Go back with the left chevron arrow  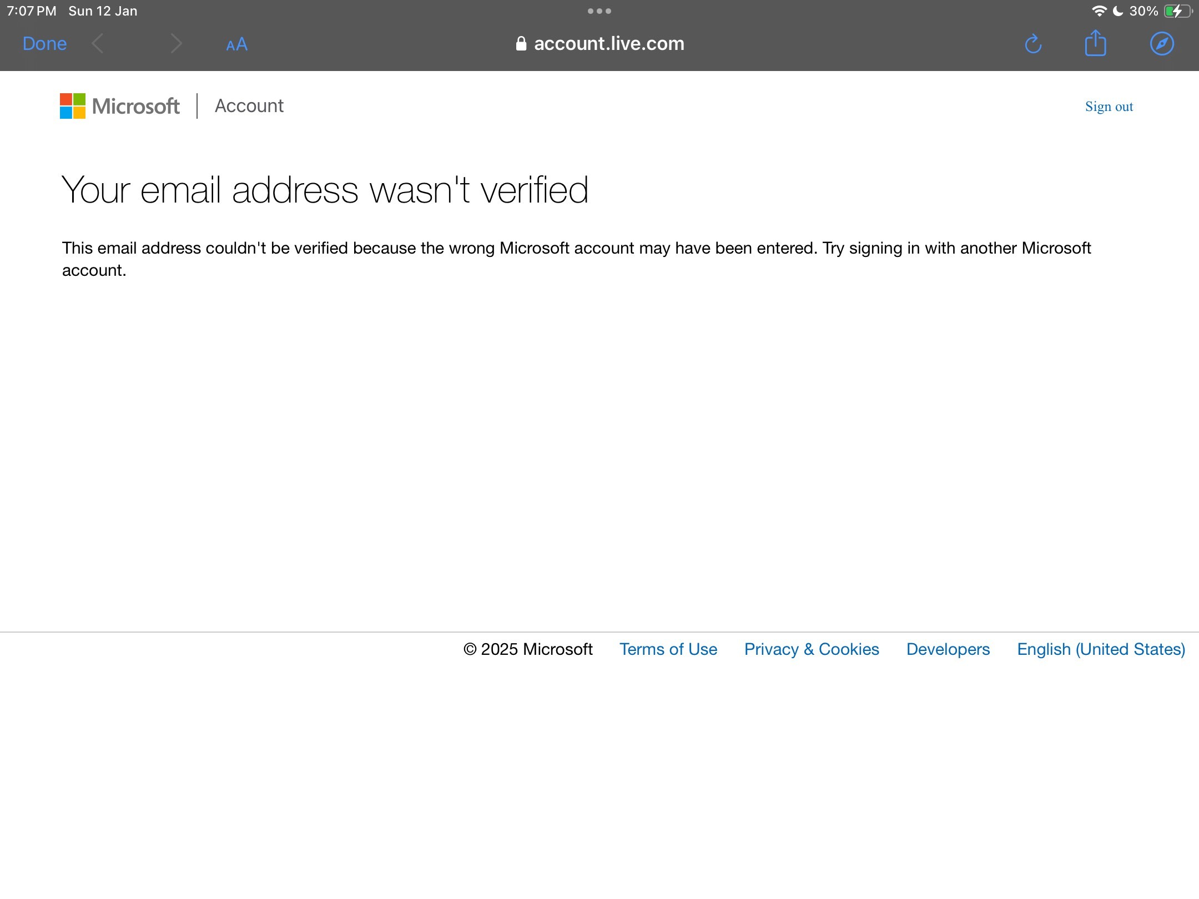pos(98,44)
